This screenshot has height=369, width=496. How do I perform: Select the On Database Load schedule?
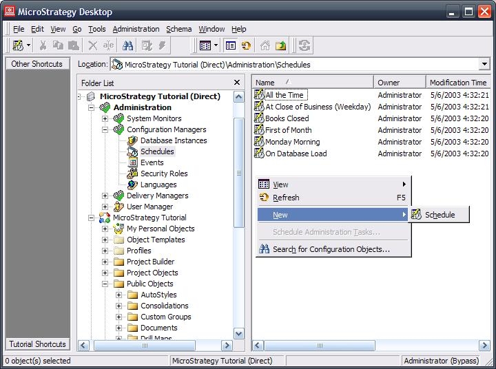296,154
